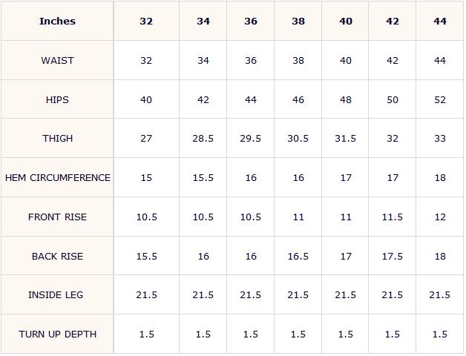Click the HIPS row label
Viewport: 466px width, 356px height.
(x=57, y=99)
